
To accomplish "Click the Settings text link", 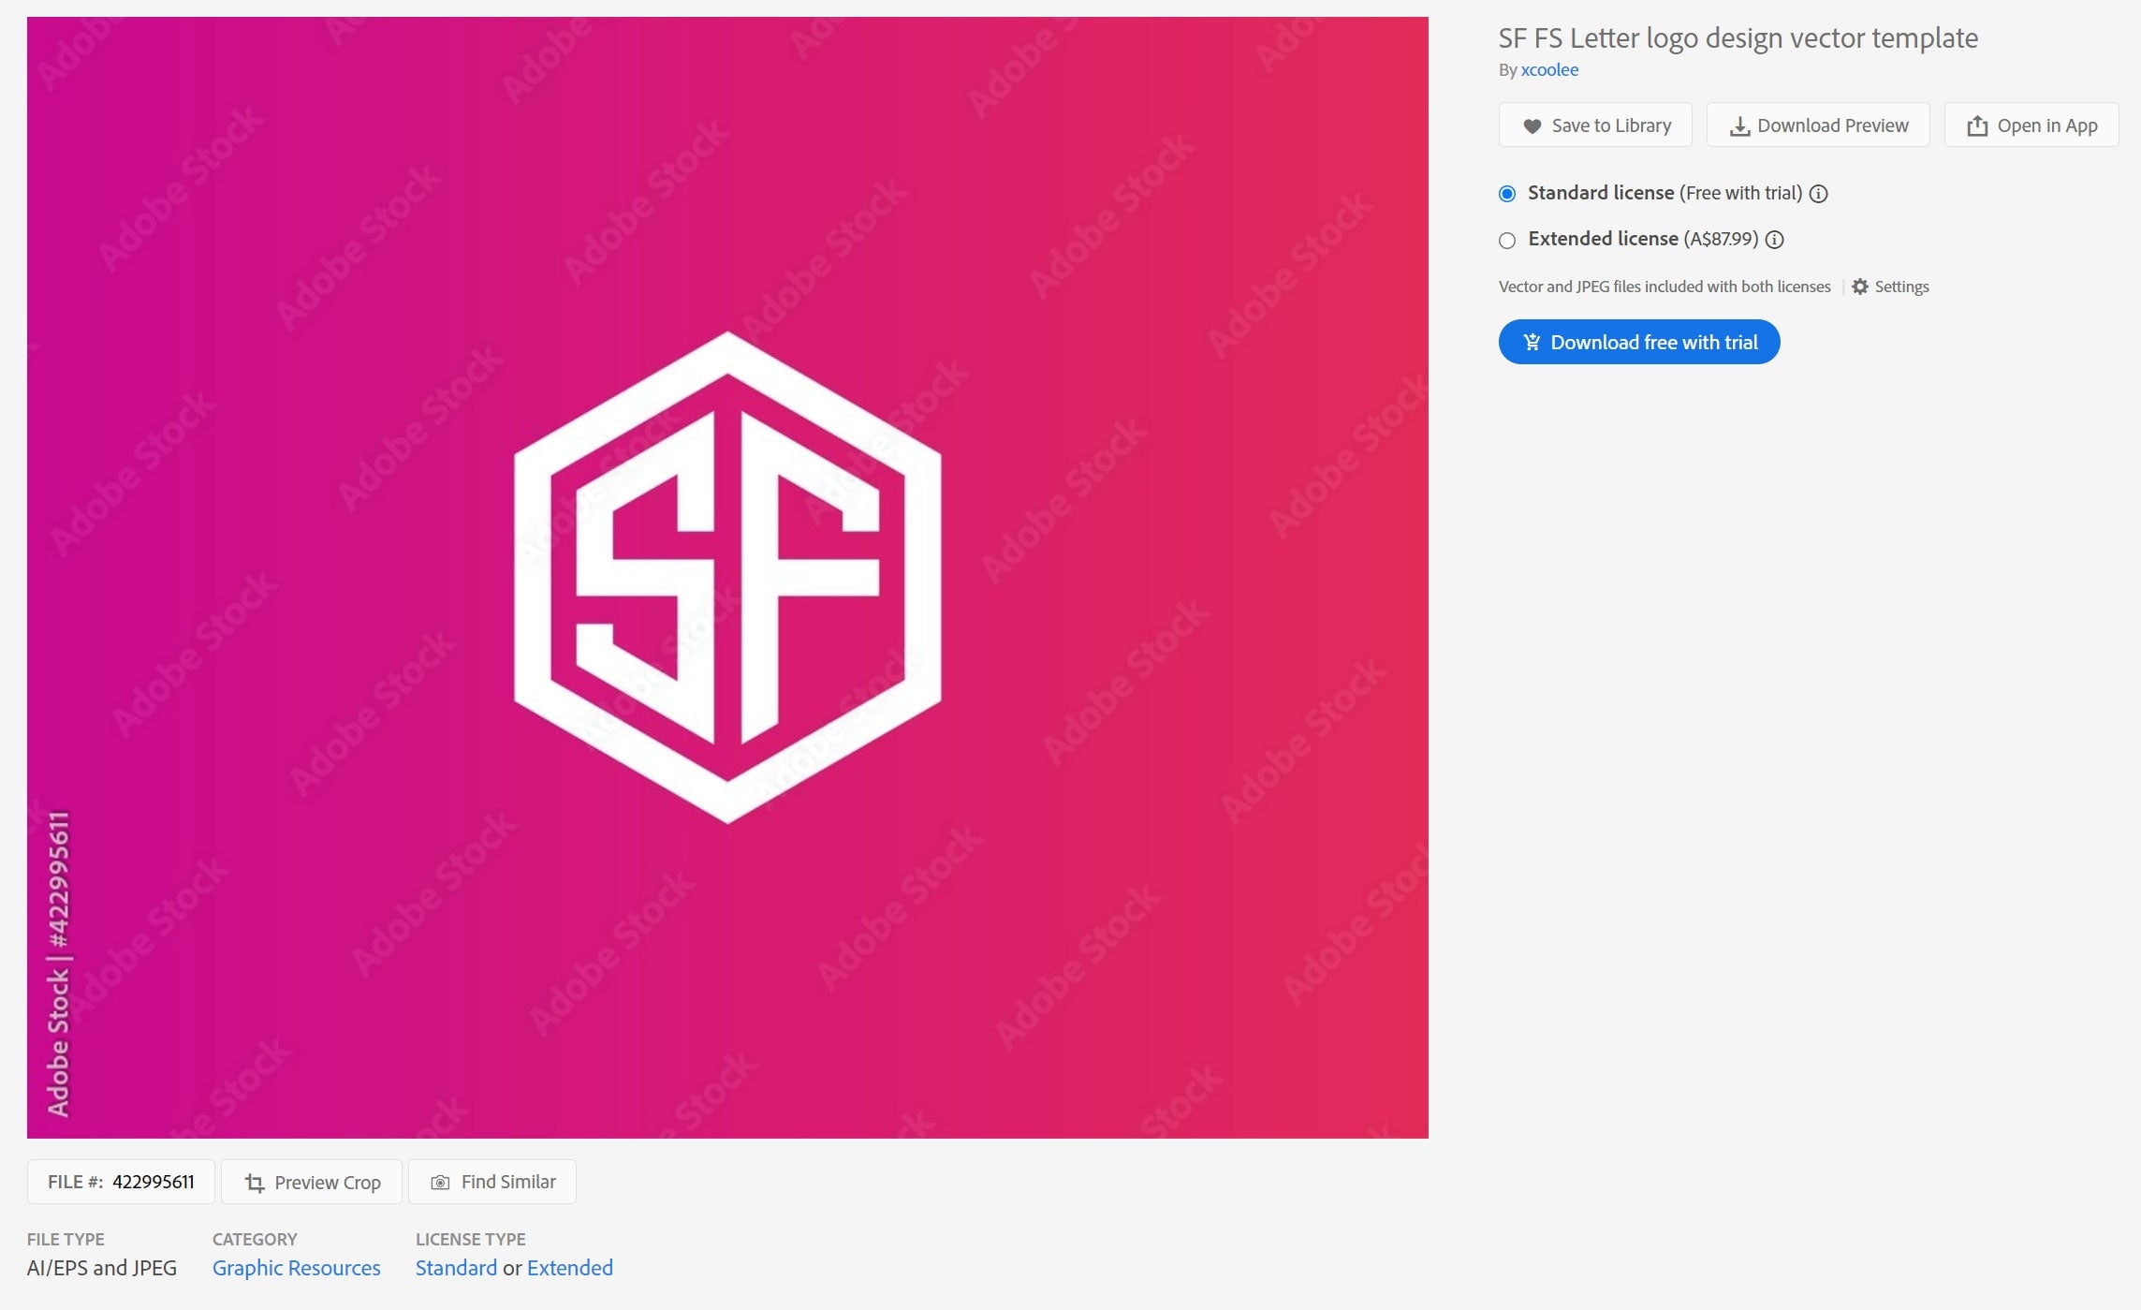I will (1901, 287).
